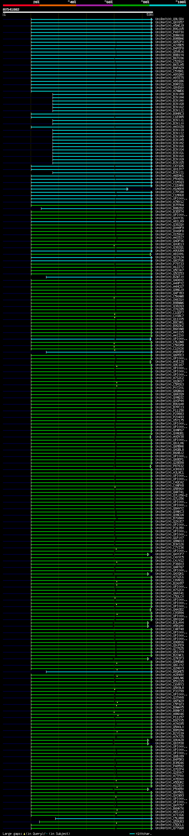
Task: Click label UniRef100_Q5VRJ6
Action: tap(169, 52)
